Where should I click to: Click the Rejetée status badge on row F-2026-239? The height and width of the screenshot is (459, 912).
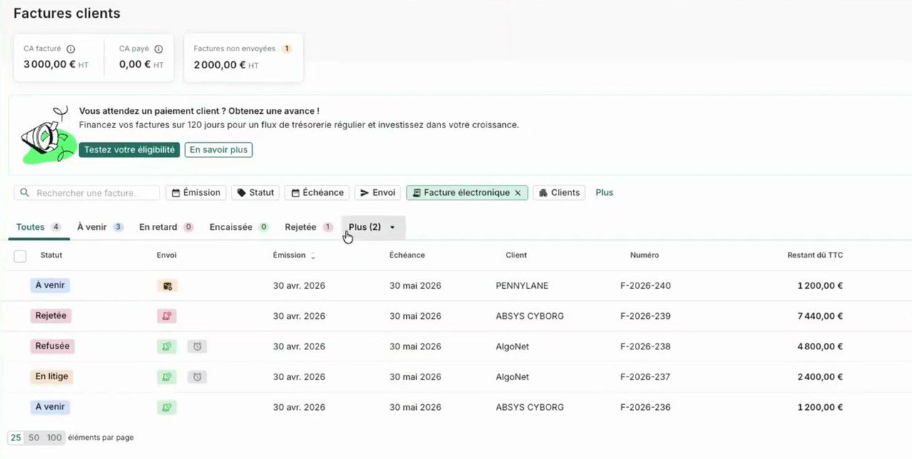click(51, 315)
